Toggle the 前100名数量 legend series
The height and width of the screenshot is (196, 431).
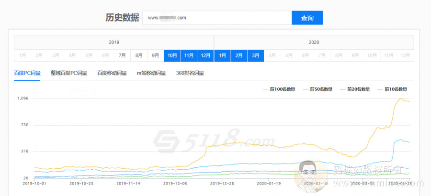279,89
